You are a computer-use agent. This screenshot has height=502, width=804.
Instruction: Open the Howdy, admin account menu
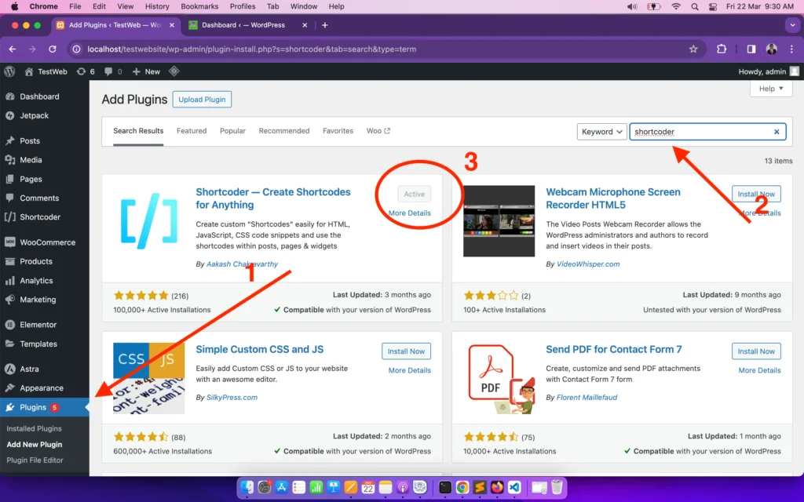(769, 71)
